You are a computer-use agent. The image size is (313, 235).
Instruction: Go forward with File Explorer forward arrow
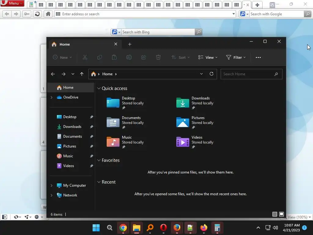[x=64, y=74]
